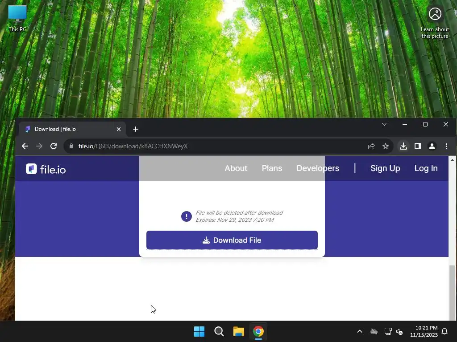Click the scrollbar up arrow
Viewport: 457px width, 342px height.
pyautogui.click(x=453, y=160)
